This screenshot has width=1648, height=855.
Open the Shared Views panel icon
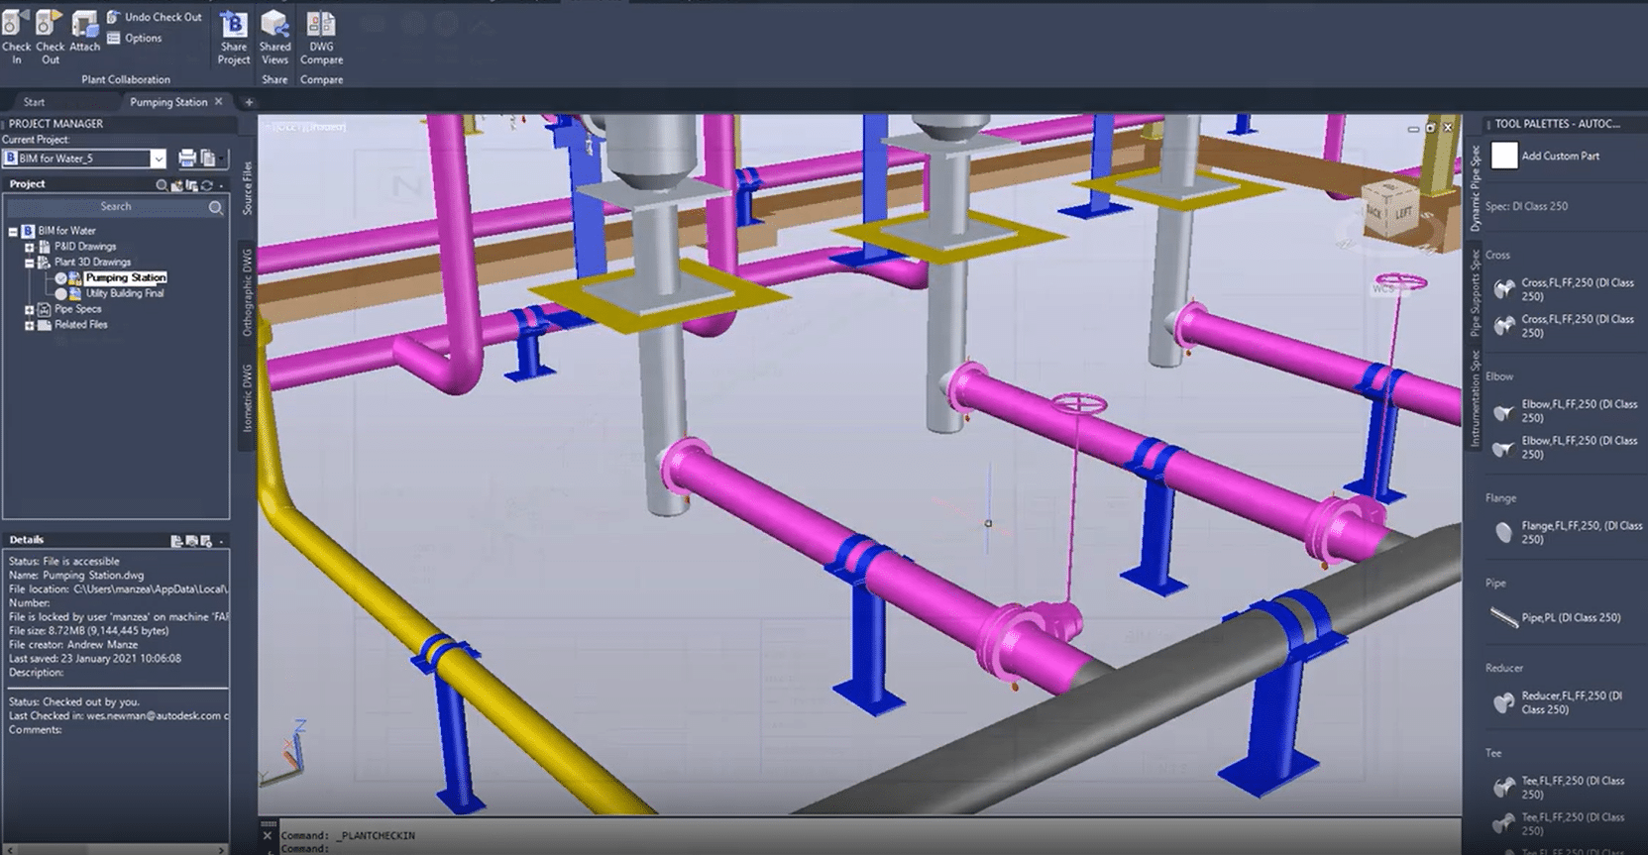[275, 25]
